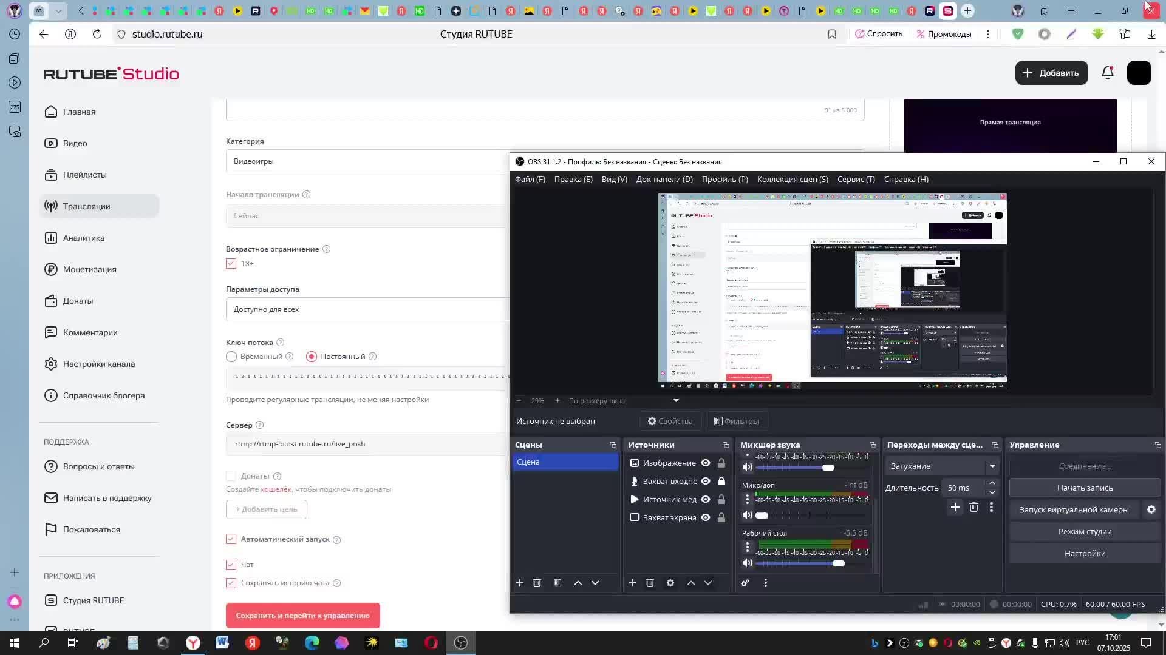
Task: Uncheck the 18+ age restriction checkbox
Action: 231,264
